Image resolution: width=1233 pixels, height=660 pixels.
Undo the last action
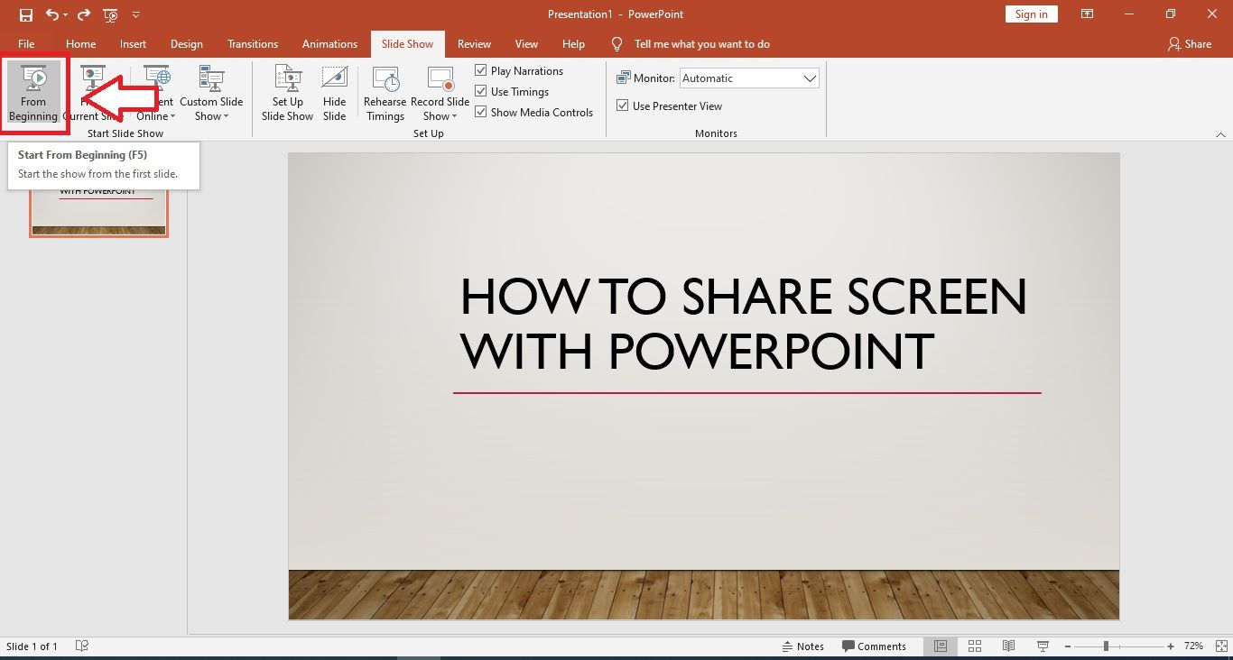pyautogui.click(x=51, y=15)
